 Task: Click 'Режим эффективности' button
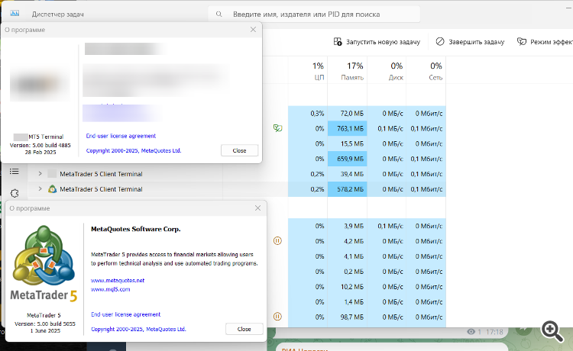(545, 42)
